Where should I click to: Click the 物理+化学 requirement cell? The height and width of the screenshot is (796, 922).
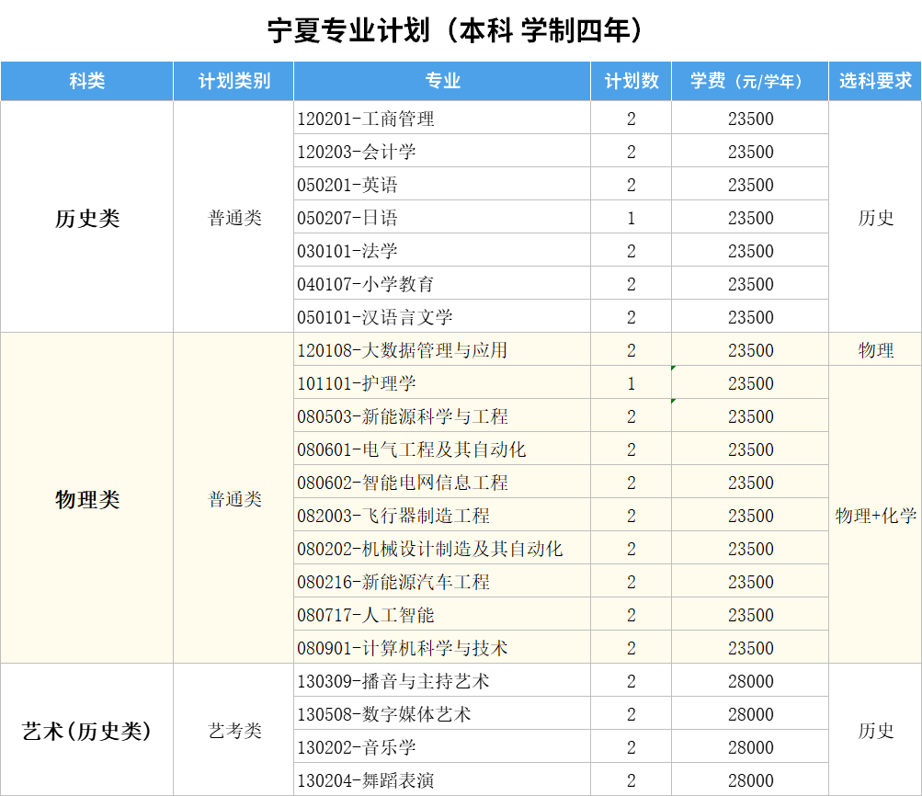coord(875,516)
